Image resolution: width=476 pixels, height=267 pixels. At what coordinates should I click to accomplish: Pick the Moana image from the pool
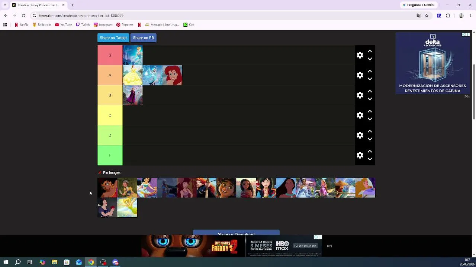[246, 188]
